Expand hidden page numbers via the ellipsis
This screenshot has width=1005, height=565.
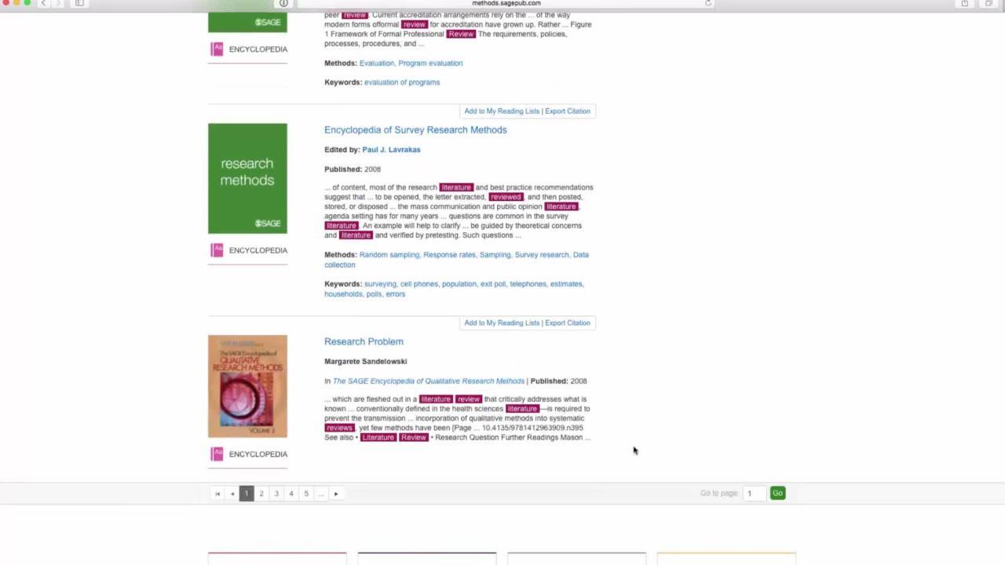321,493
